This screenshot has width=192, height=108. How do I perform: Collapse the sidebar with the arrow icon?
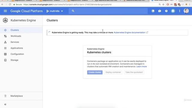coord(5,104)
